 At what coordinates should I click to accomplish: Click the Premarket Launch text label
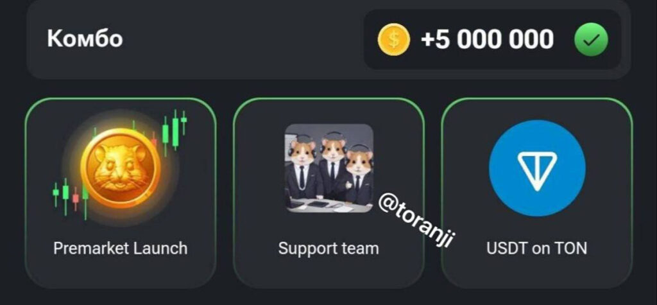[120, 248]
